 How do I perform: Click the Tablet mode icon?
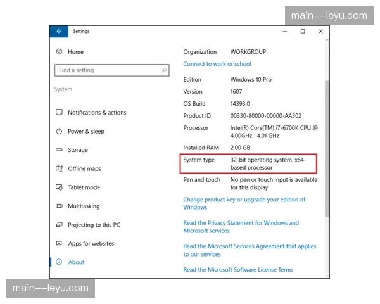coord(59,187)
